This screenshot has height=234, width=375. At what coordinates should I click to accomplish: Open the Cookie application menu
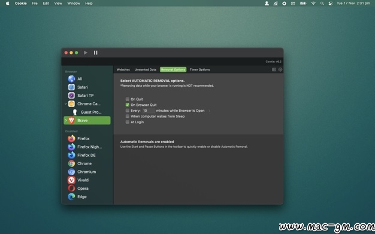pos(21,4)
